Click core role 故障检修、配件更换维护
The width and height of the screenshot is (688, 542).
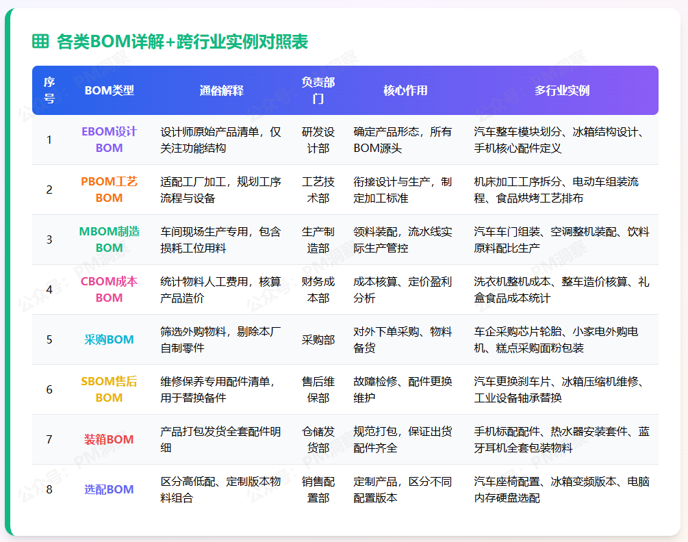(x=403, y=390)
